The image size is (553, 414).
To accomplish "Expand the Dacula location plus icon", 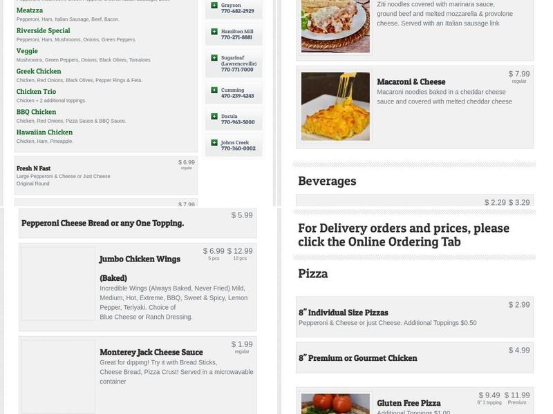I will [214, 116].
